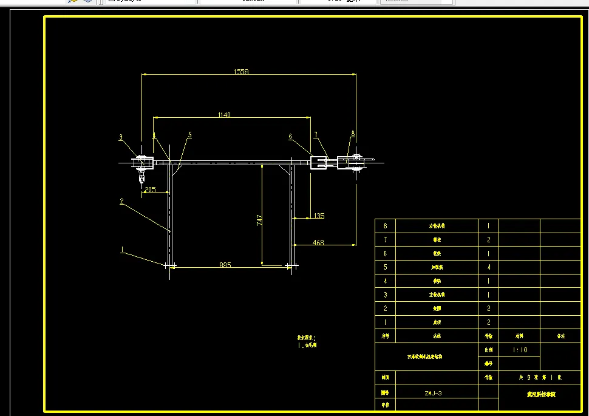Click leader callout number 6 in the drawing
This screenshot has height=416, width=589.
pos(290,137)
